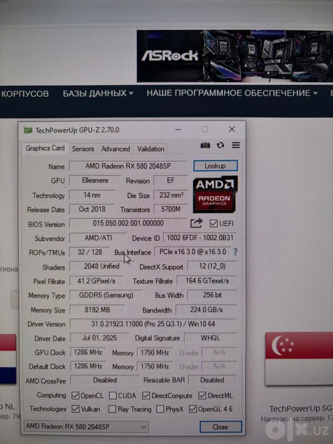The height and width of the screenshot is (444, 333).
Task: Switch to the Validation tab
Action: point(150,149)
